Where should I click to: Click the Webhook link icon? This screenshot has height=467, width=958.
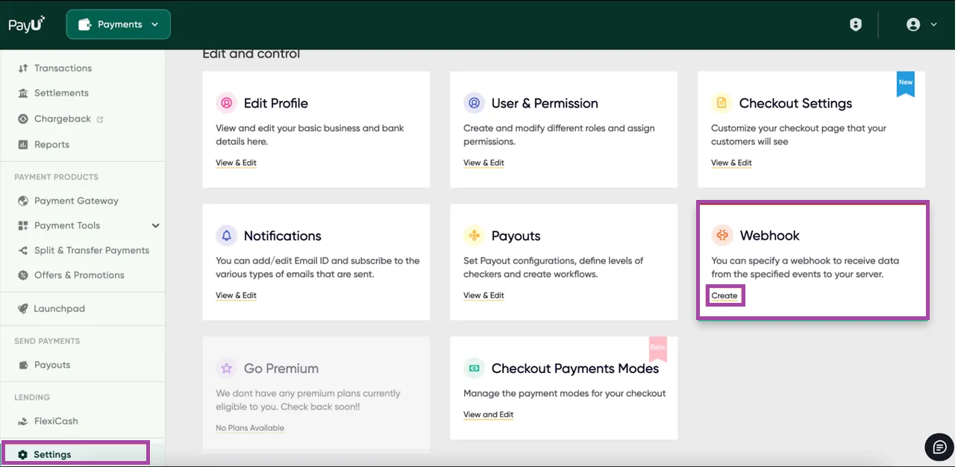pyautogui.click(x=721, y=236)
